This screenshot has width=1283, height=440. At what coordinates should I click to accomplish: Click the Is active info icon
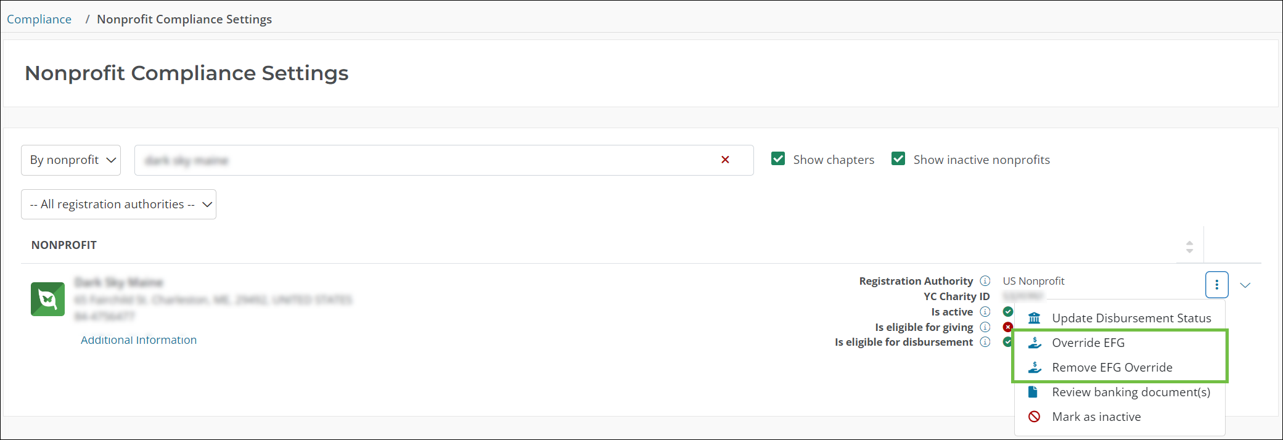(985, 312)
